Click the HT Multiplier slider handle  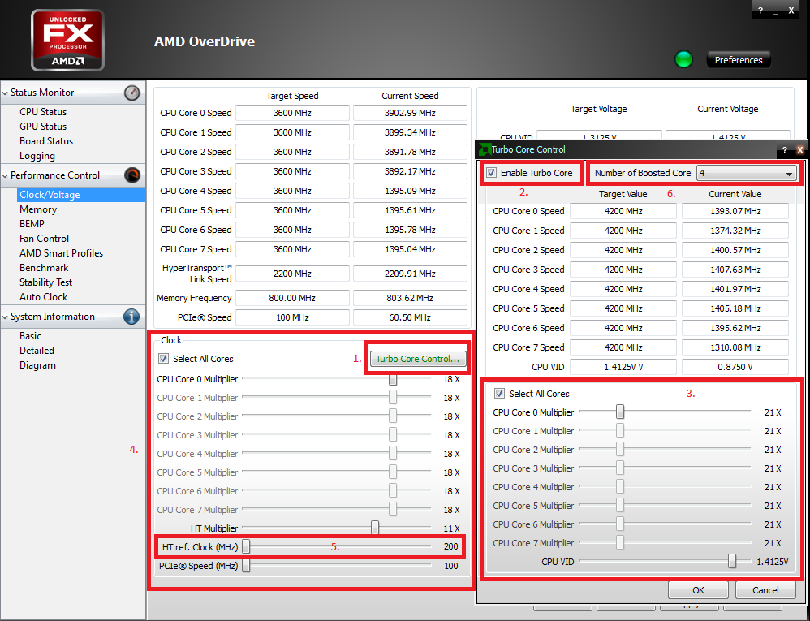tap(375, 528)
